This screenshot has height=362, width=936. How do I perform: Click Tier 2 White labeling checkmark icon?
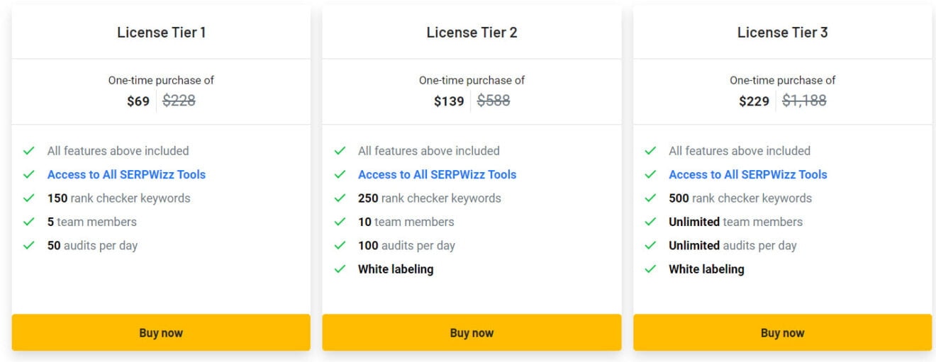click(x=340, y=269)
